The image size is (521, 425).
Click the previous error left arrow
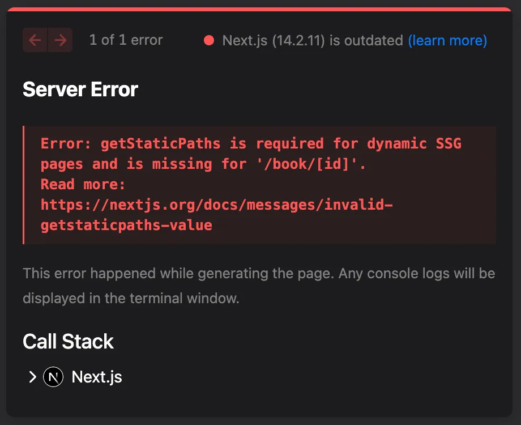(35, 40)
